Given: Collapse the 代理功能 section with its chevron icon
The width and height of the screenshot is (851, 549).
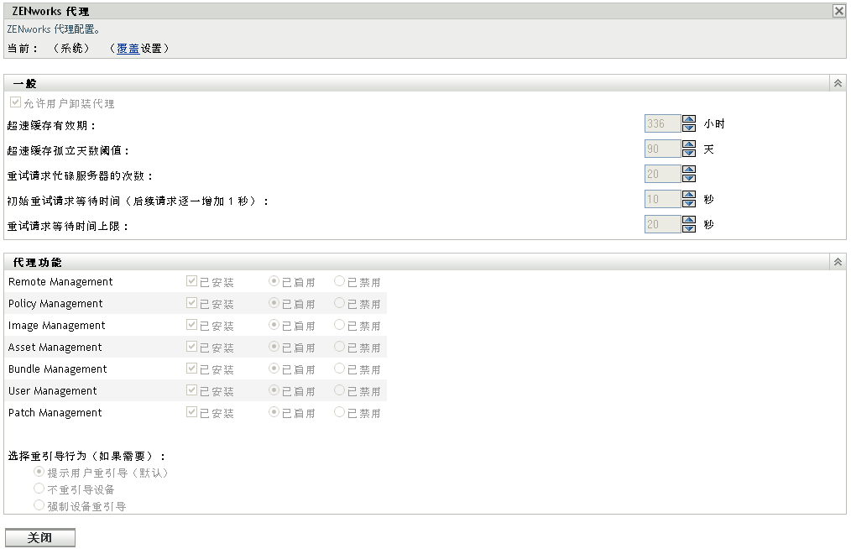Looking at the screenshot, I should [837, 261].
